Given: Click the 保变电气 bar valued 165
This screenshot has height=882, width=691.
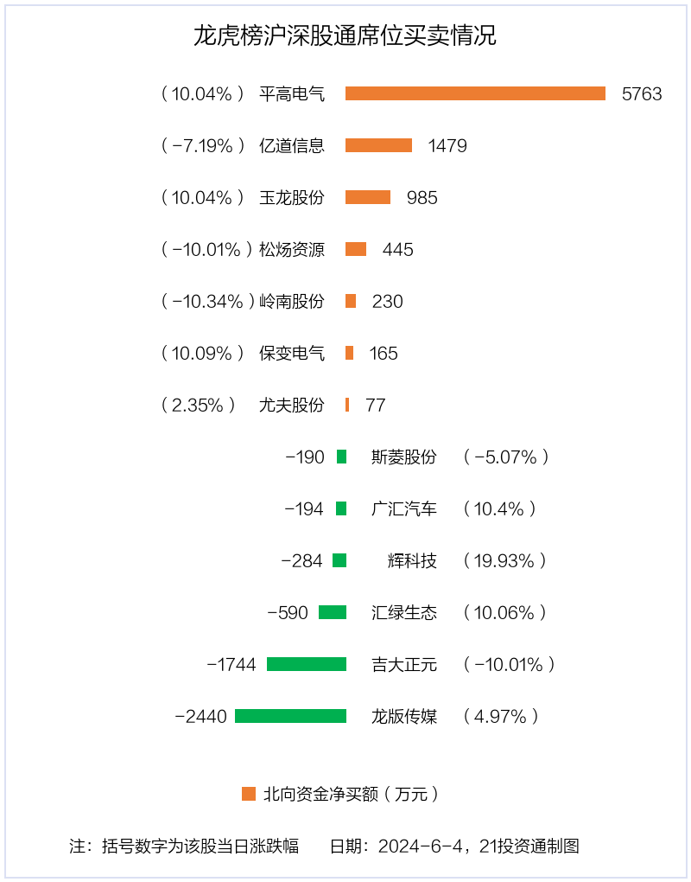Looking at the screenshot, I should pyautogui.click(x=350, y=353).
